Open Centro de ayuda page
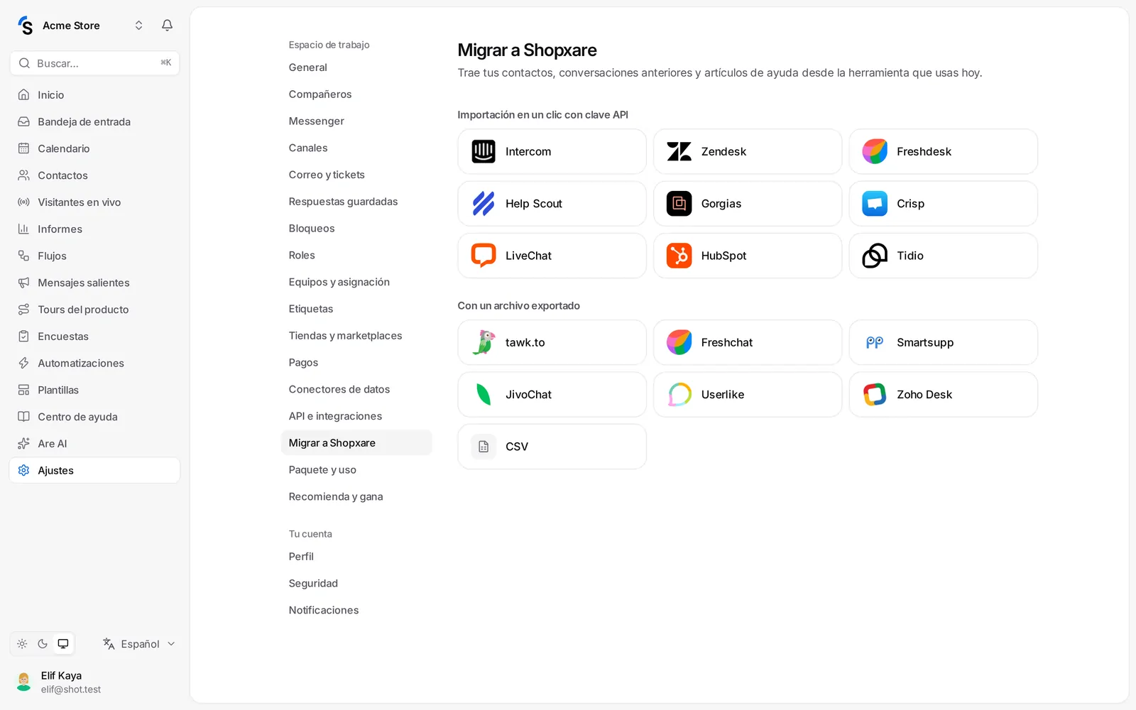 [94, 417]
